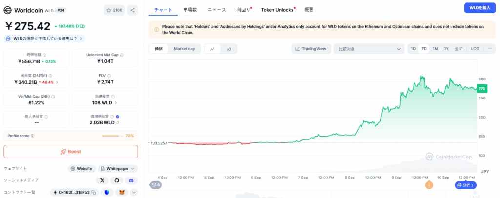This screenshot has height=198, width=500.
Task: Add token to MetaMask fox icon
Action: (x=122, y=192)
